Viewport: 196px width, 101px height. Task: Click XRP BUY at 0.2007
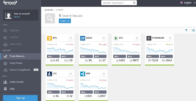[100, 94]
